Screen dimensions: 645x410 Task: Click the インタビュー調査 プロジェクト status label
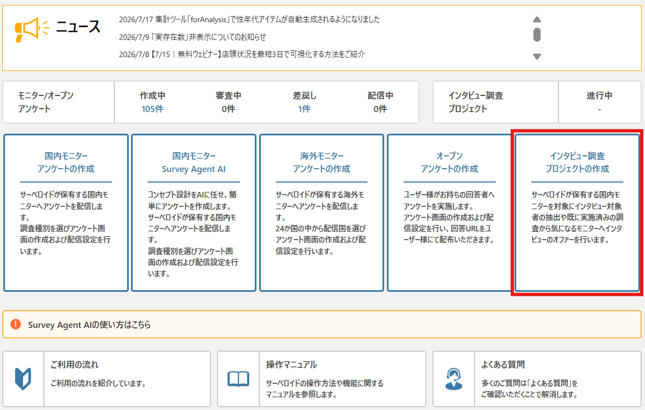point(476,102)
